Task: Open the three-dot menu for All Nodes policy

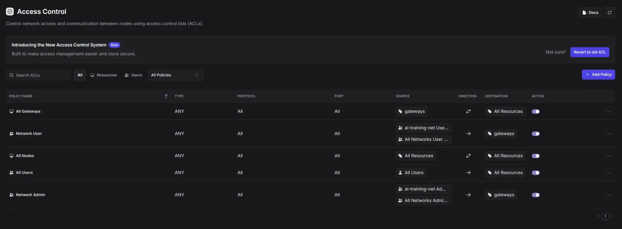Action: pos(608,156)
